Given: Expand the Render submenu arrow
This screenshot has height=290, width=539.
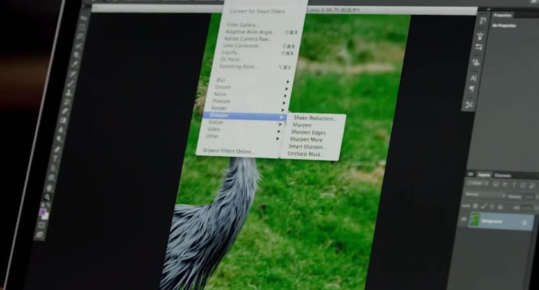Looking at the screenshot, I should [x=283, y=110].
